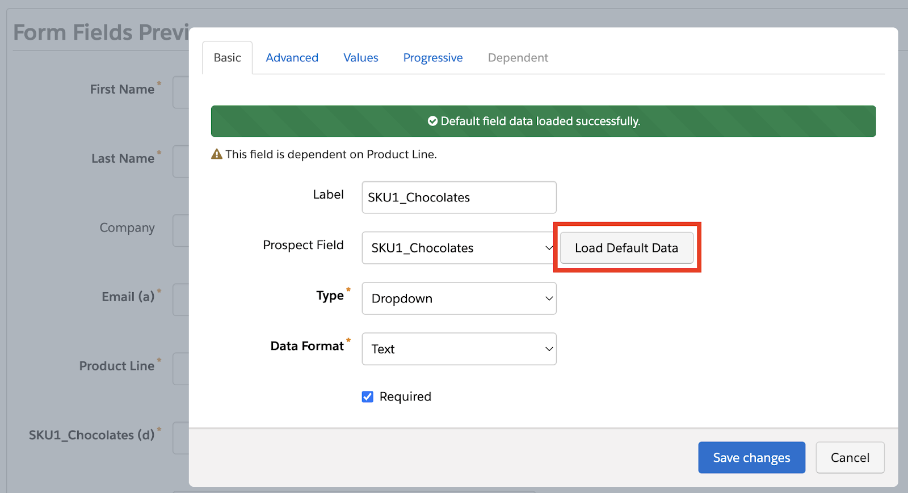The width and height of the screenshot is (908, 493).
Task: Click the 'SKU1_Chocolates (d)' label in preview
Action: (92, 435)
